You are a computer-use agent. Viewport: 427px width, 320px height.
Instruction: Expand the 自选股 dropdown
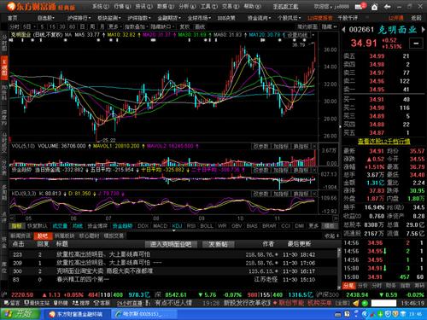(x=46, y=18)
